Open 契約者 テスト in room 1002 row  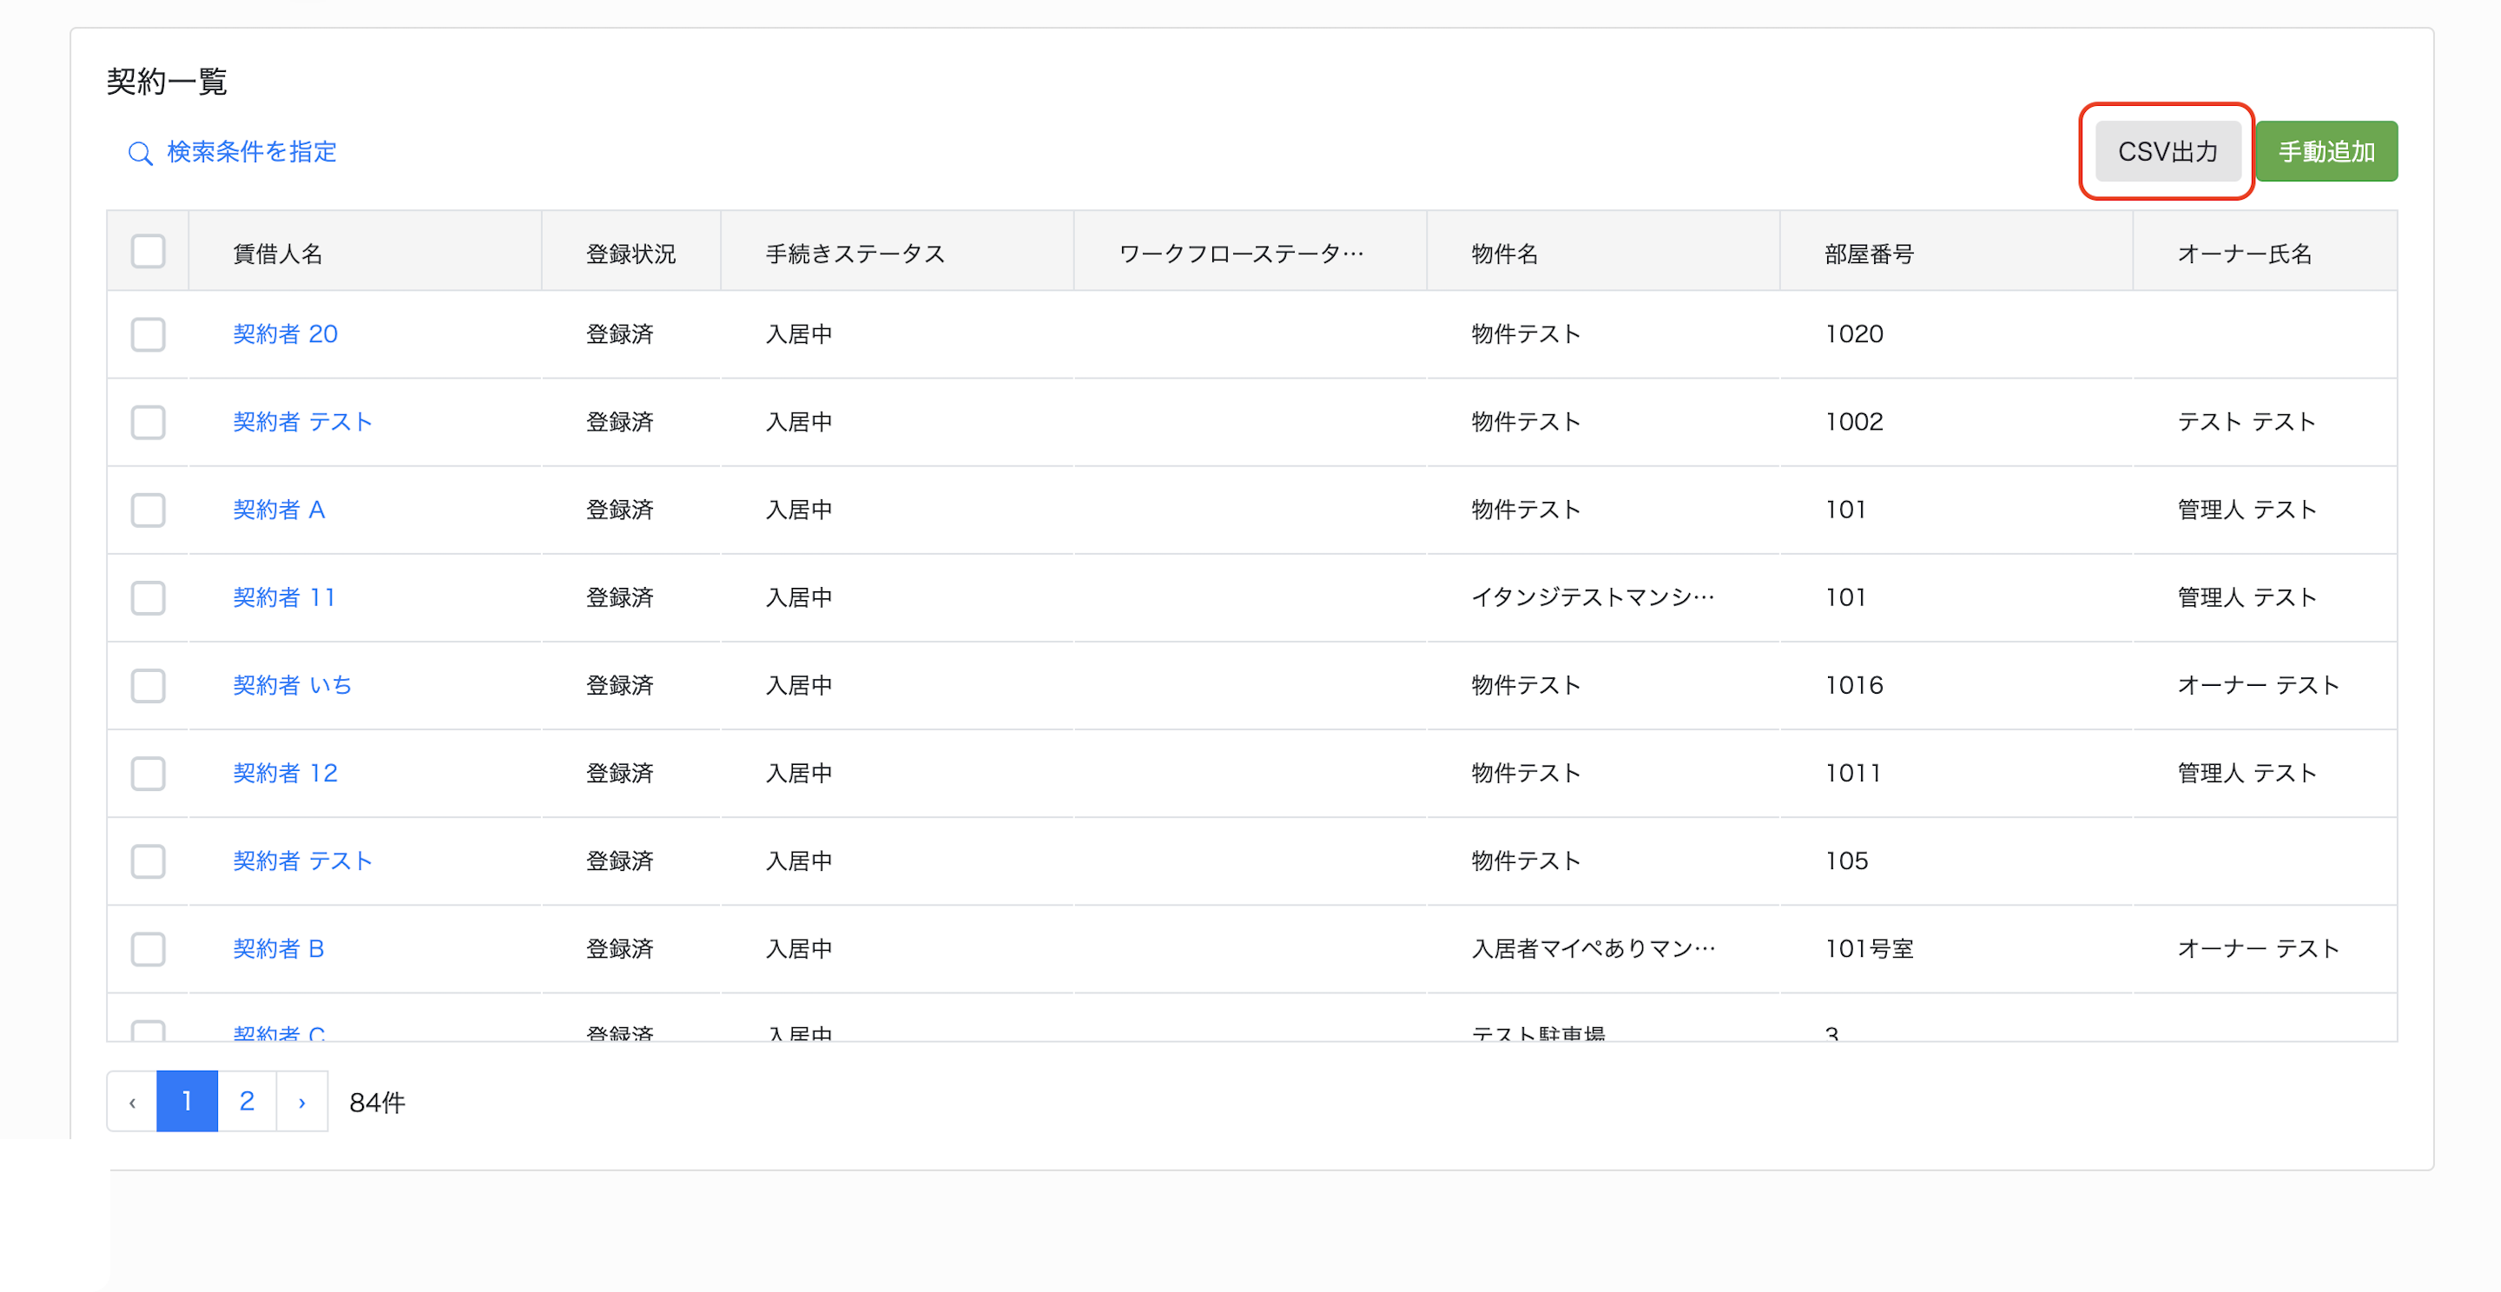coord(303,421)
